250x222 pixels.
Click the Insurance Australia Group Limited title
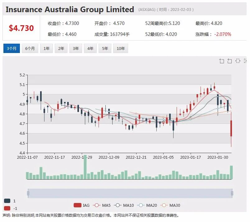click(70, 9)
